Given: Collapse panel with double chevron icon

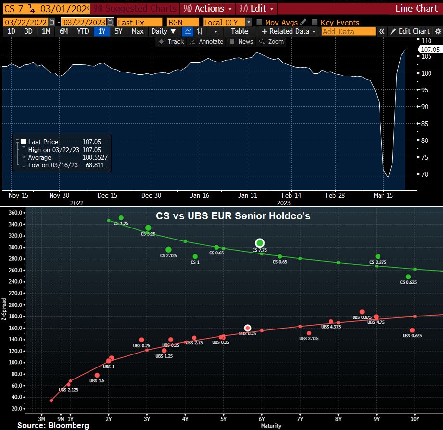Looking at the screenshot, I should [x=382, y=31].
